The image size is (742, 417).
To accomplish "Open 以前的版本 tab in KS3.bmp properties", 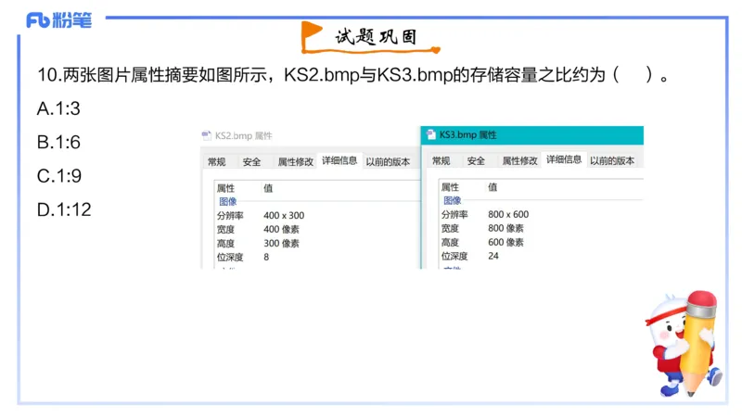I will [x=612, y=160].
